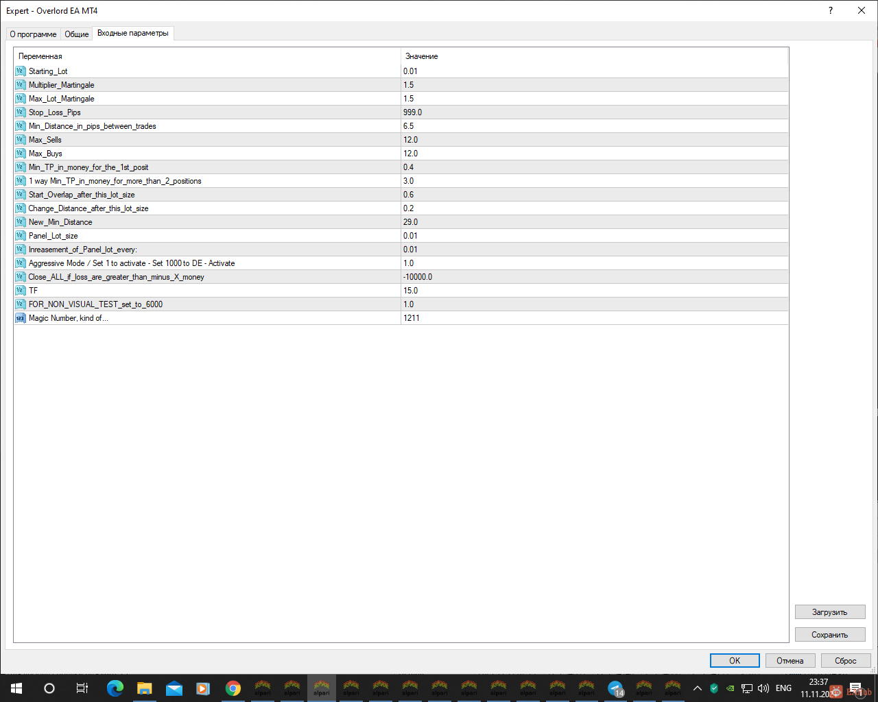Select the Magic Number value 1211
This screenshot has height=702, width=878.
[x=412, y=318]
